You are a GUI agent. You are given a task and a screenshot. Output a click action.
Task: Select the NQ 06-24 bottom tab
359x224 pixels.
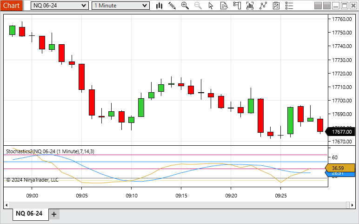30,213
